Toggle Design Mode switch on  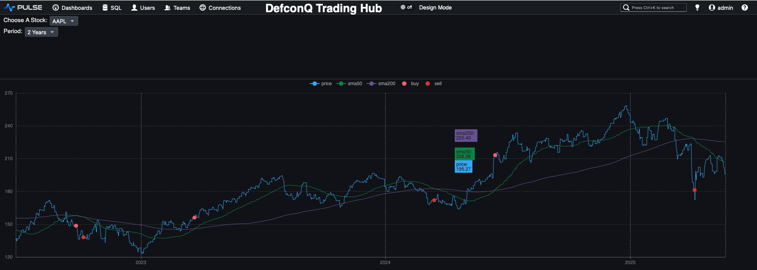coord(406,7)
